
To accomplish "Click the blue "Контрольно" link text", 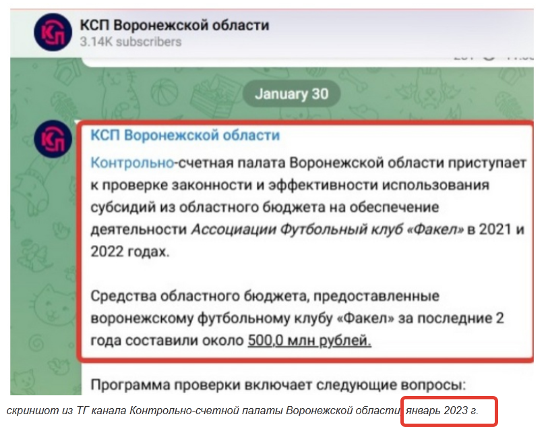I will pyautogui.click(x=131, y=162).
